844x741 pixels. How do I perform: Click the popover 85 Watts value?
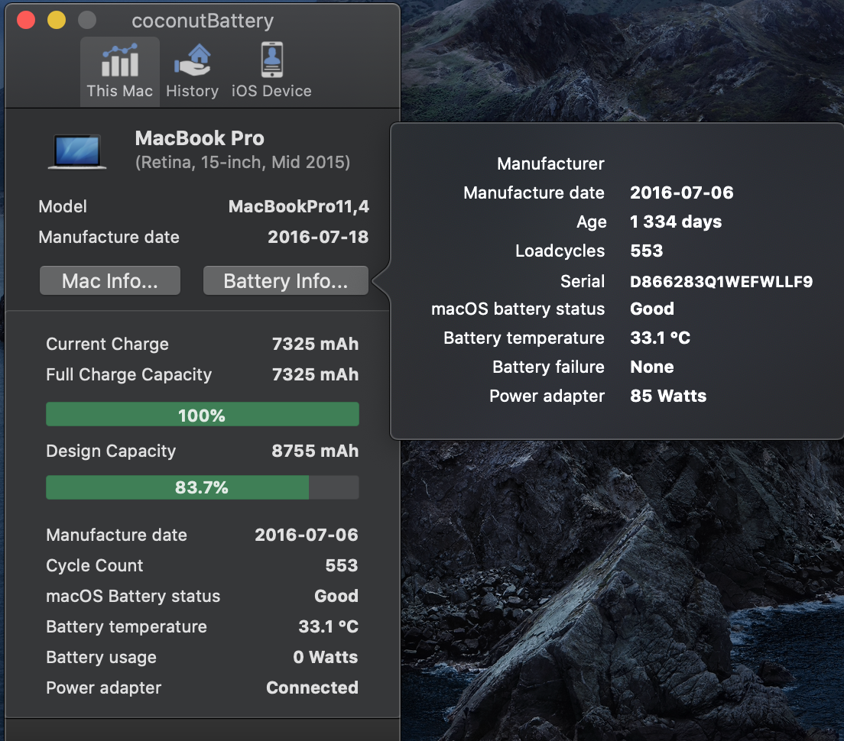pyautogui.click(x=668, y=396)
